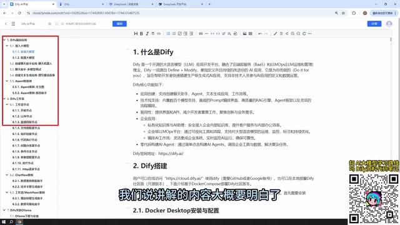Viewport: 400px width, 225px height.
Task: Jump to outline item '5.5.1. Agent'
Action: (x=28, y=87)
